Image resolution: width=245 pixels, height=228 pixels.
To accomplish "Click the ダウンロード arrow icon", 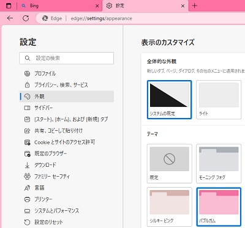I will click(27, 165).
